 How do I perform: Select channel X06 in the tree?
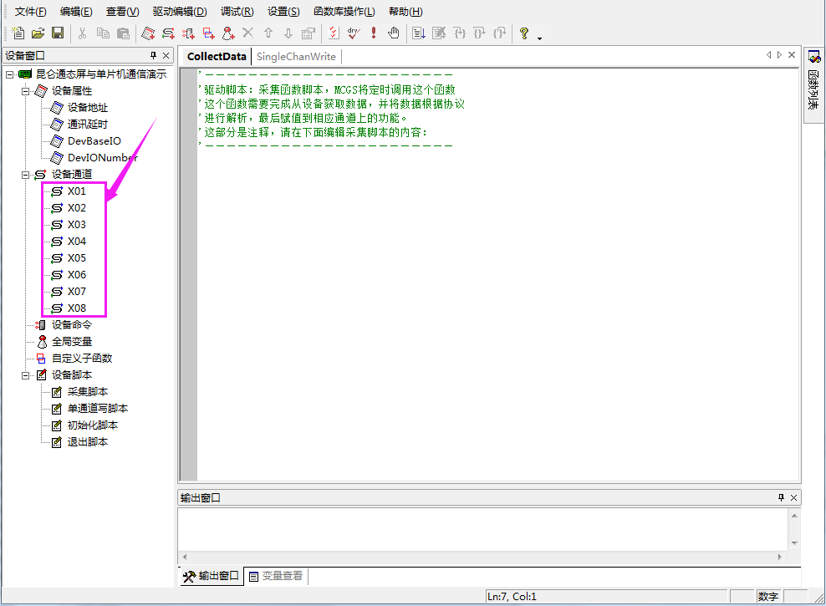[x=76, y=275]
